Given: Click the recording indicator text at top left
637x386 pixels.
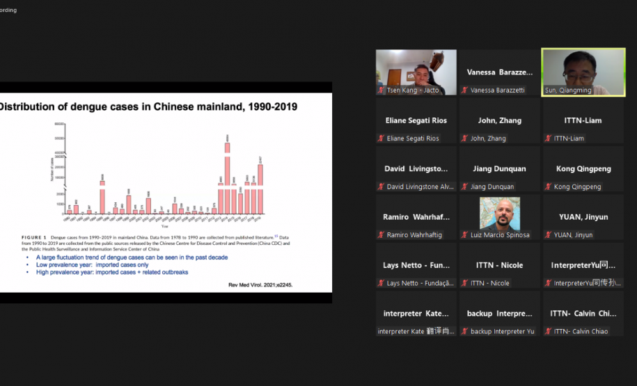Looking at the screenshot, I should tap(8, 10).
